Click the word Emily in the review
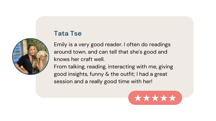 [60, 45]
